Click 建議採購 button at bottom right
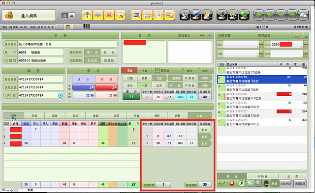 [x=300, y=184]
